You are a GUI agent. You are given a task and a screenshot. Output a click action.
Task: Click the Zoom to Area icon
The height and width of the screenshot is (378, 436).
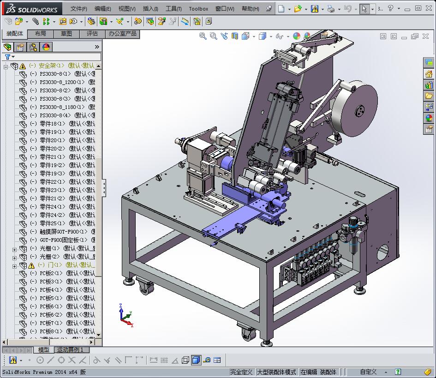coord(213,36)
